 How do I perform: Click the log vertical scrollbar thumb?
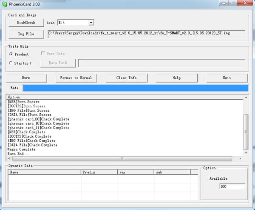click(246, 132)
